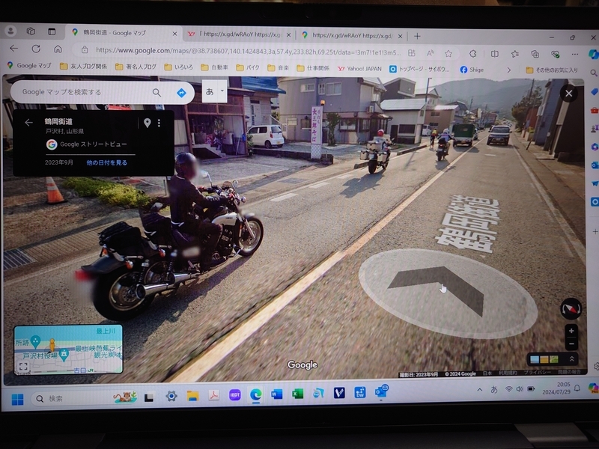Screen dimensions: 599x449
Task: Show more bookmarks via the favorites bar chevron
Action: (509, 70)
